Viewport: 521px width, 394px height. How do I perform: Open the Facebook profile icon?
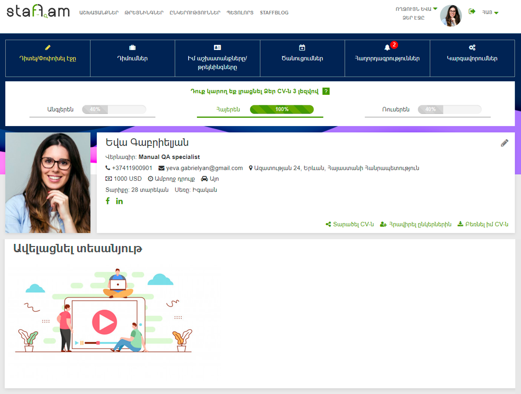click(108, 201)
